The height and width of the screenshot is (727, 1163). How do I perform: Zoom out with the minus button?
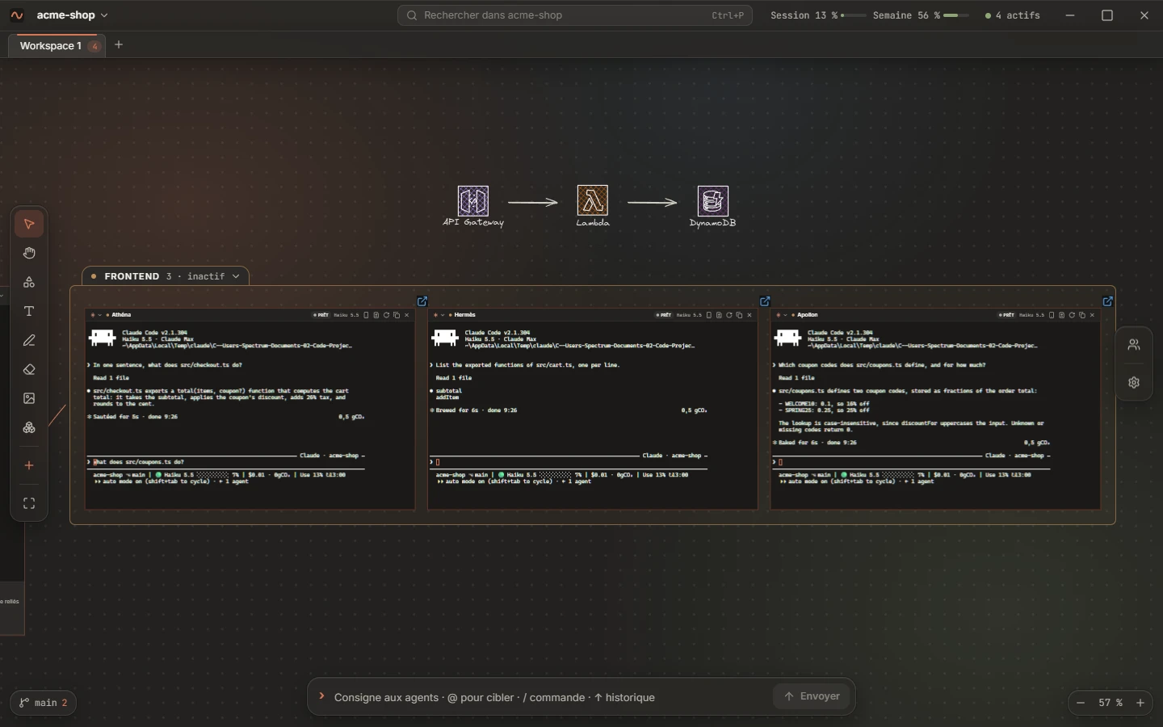[x=1081, y=704]
